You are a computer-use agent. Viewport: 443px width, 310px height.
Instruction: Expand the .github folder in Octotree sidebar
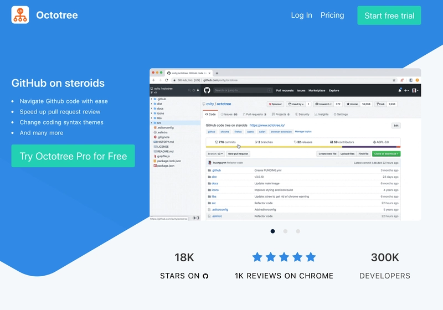click(x=152, y=99)
